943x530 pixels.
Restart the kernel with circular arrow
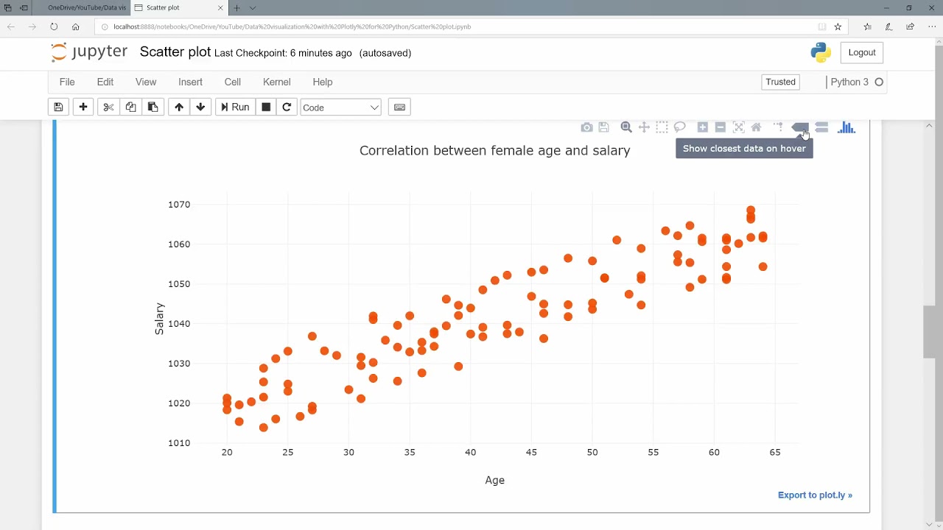[287, 107]
